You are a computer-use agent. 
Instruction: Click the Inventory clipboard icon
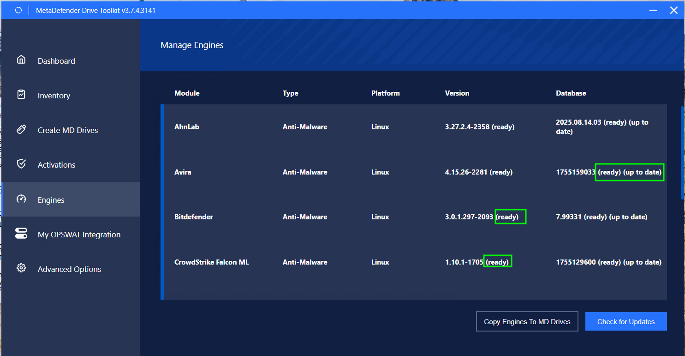(x=21, y=94)
